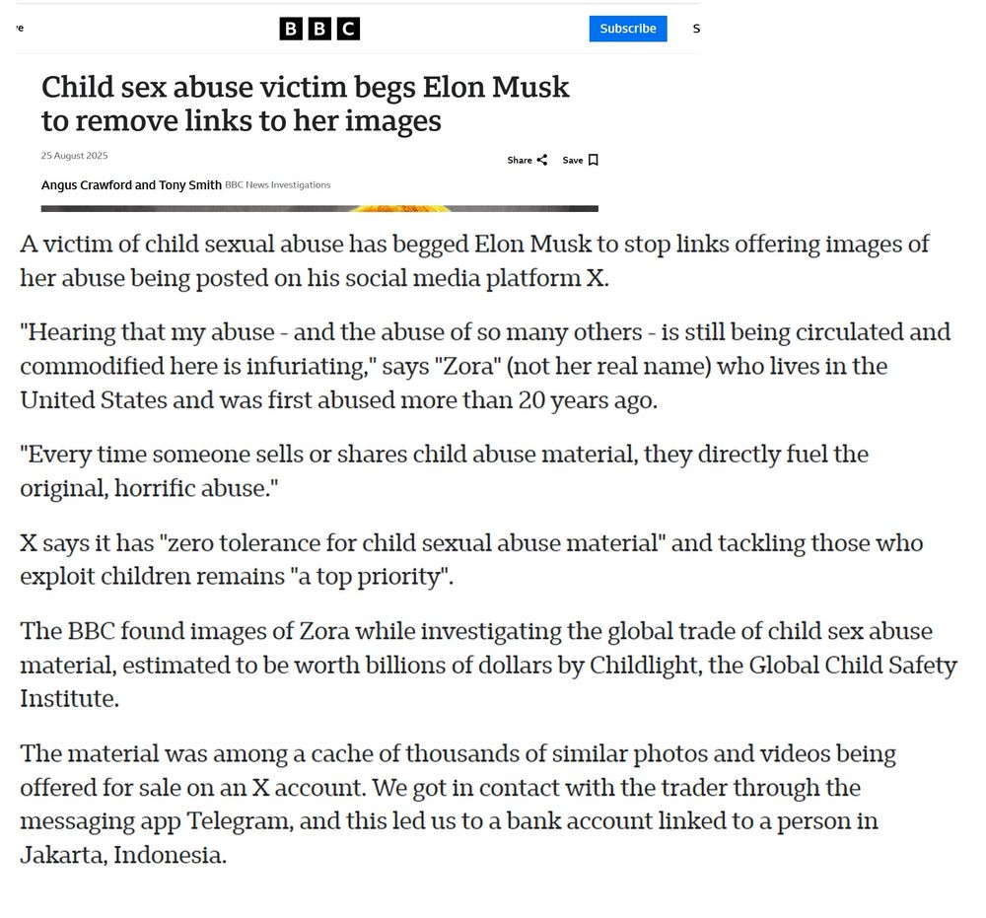
Task: Click the cut-off S link beside Subscribe
Action: click(696, 29)
